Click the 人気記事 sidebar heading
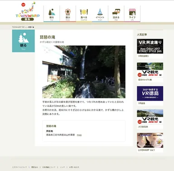 pos(142,35)
